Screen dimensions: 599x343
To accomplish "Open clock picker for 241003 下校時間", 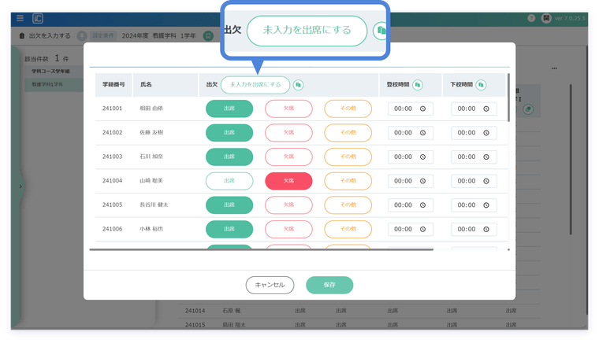I will click(486, 157).
